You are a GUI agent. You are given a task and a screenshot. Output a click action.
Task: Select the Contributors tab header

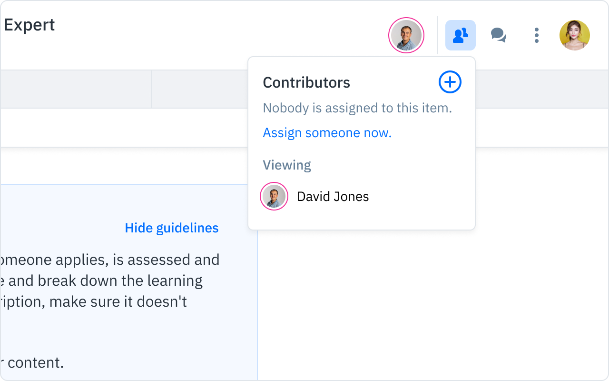tap(306, 82)
